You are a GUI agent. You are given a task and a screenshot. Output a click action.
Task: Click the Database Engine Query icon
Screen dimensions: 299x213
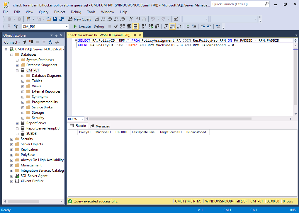pos(97,19)
